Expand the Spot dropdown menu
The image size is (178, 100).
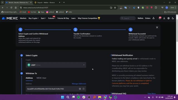point(43,18)
